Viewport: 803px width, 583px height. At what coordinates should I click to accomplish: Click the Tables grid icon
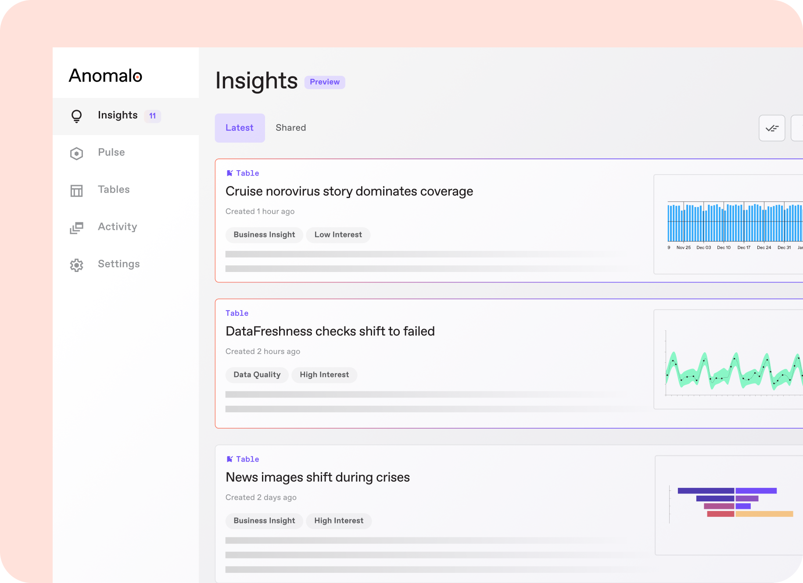(x=76, y=191)
